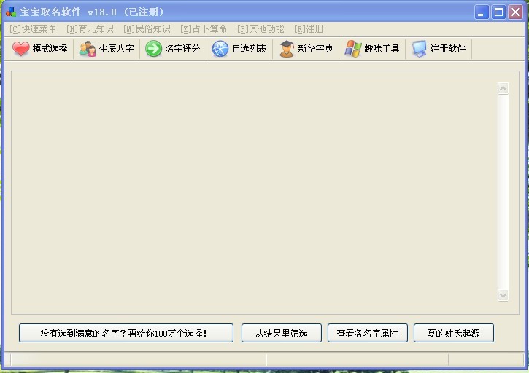Image resolution: width=529 pixels, height=373 pixels.
Task: Click 没有选到满意的名字？再给你100万个选择 button
Action: (126, 333)
